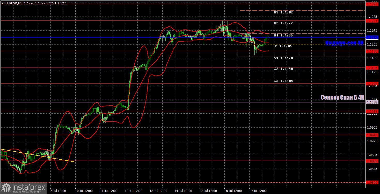Click the red 1.1012 price level tag
Screen dimensions: 380x194
tap(372, 111)
